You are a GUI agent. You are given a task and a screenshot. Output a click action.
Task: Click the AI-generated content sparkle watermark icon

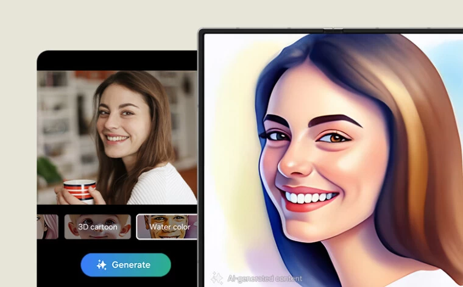[216, 278]
